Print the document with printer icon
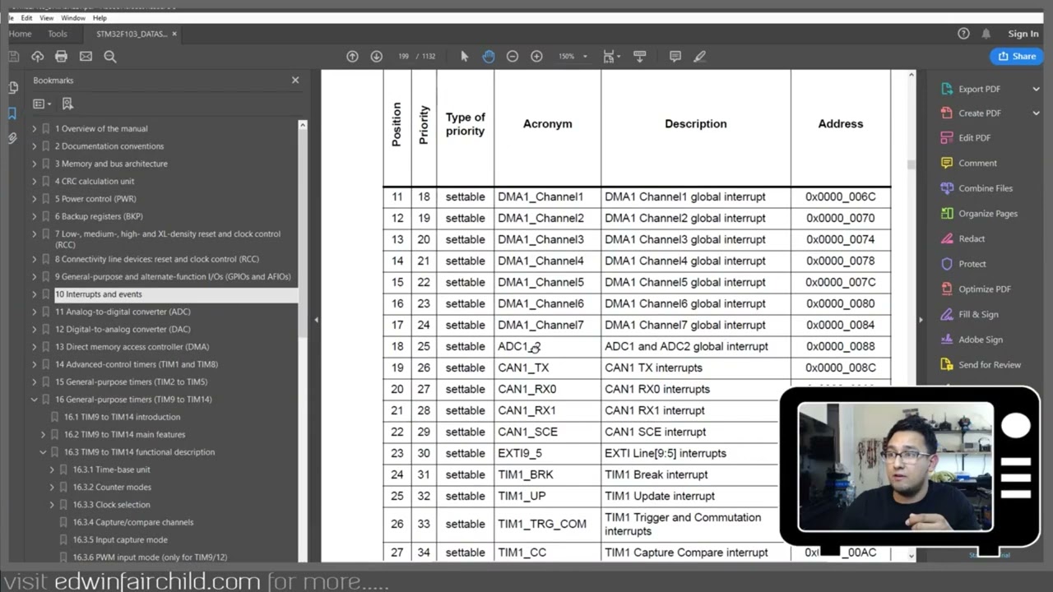1053x592 pixels. [x=61, y=56]
